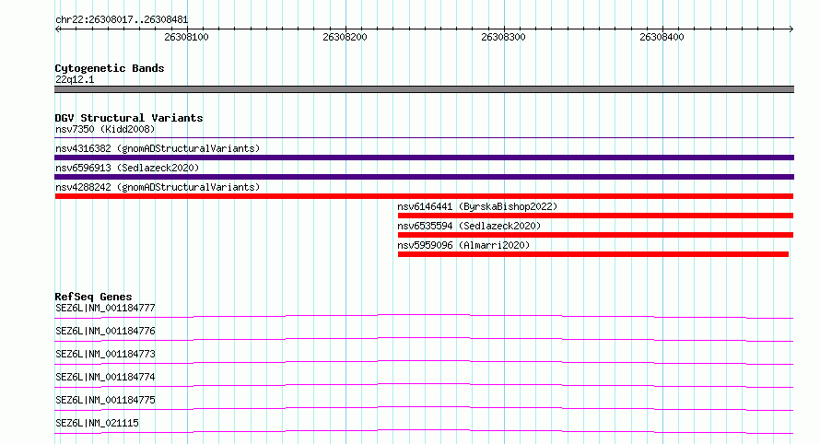This screenshot has width=820, height=444.
Task: Click the red nsv6535594 variant bar
Action: [x=595, y=235]
